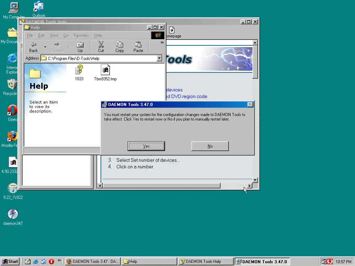
Task: Click the red DAEMON Tools tray icon
Action: tap(330, 261)
